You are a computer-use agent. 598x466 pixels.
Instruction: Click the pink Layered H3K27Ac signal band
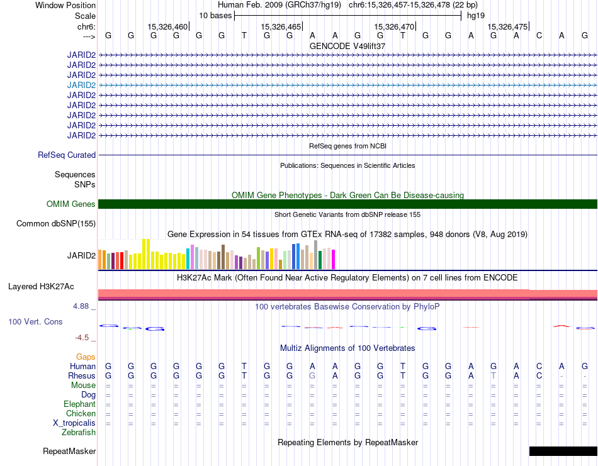pyautogui.click(x=347, y=294)
